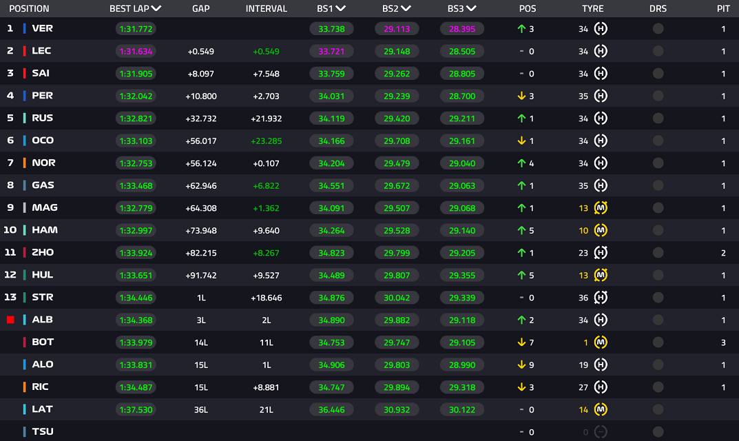The height and width of the screenshot is (441, 739).
Task: Click Zhou's hard tyre icon
Action: tap(601, 252)
